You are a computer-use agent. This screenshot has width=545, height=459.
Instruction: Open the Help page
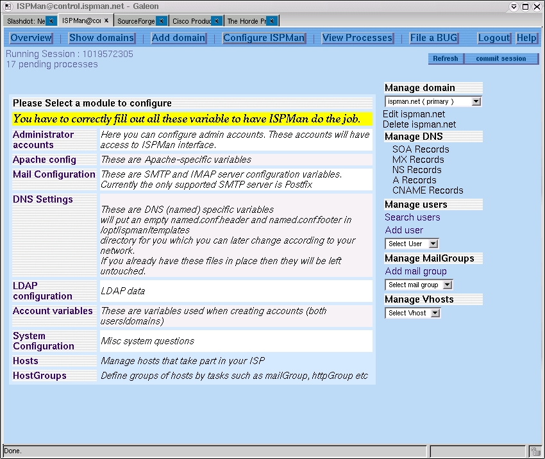pos(526,38)
